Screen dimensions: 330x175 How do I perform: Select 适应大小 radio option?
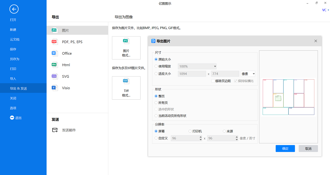point(156,74)
